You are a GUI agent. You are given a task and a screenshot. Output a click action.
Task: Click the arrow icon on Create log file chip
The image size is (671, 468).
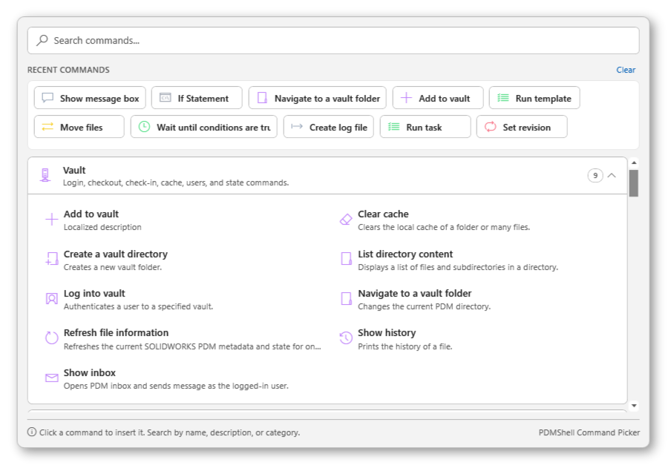tap(297, 127)
